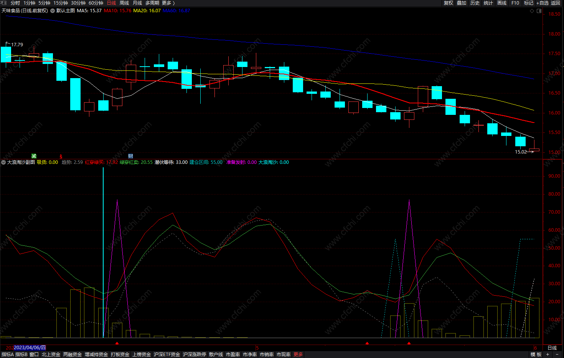This screenshot has height=358, width=564.
Task: Click the 财 marker on the main chart
Action: point(130,156)
